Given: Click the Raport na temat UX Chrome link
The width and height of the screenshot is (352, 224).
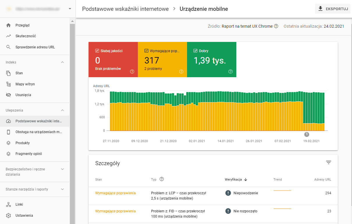Looking at the screenshot, I should coord(247,26).
